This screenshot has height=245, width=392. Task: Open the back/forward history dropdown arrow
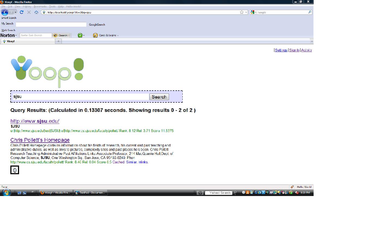(x=16, y=12)
